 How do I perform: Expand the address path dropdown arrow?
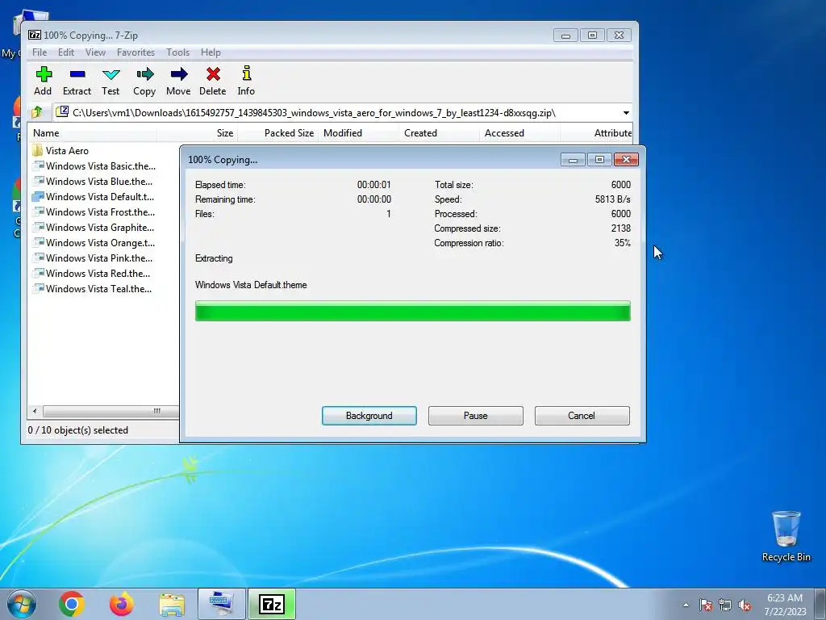click(626, 113)
